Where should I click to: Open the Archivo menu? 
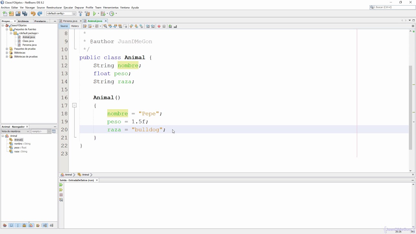5,7
